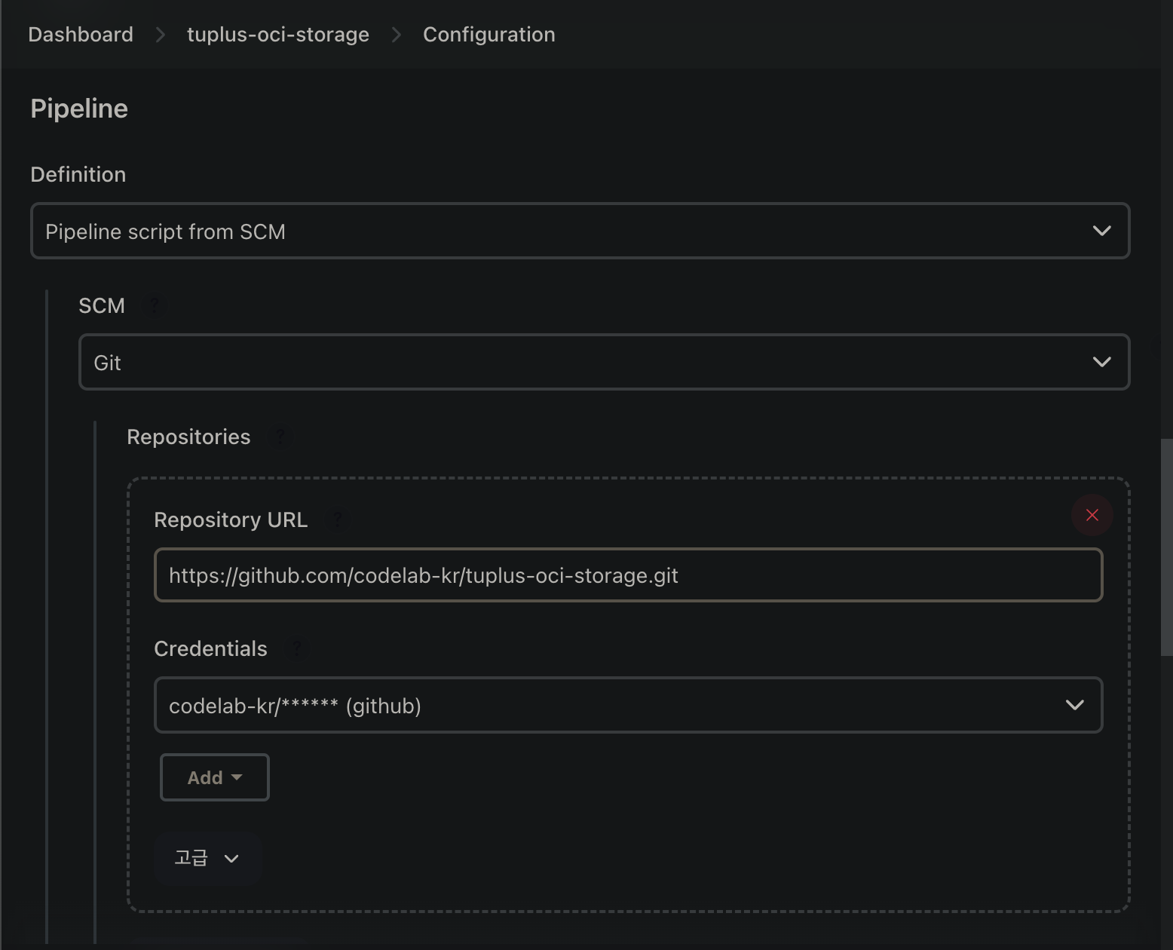Open the tuplus-oci-storage breadcrumb link
The width and height of the screenshot is (1173, 950).
coord(278,35)
